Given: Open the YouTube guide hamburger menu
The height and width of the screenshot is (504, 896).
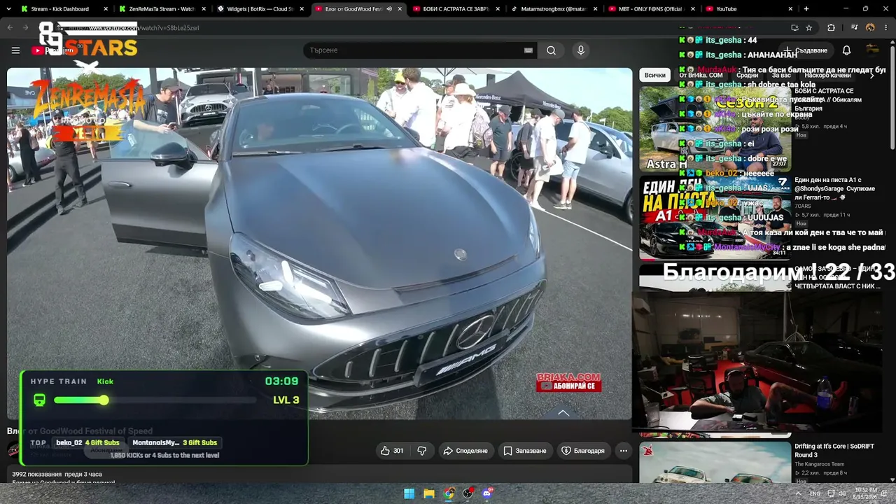Looking at the screenshot, I should [x=15, y=50].
